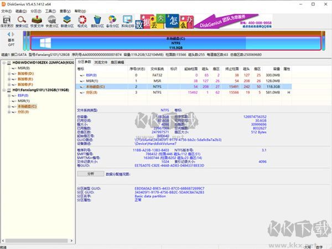The width and height of the screenshot is (332, 249).
Task: Select 分区(3) in the disk tree
Action: pyautogui.click(x=23, y=112)
